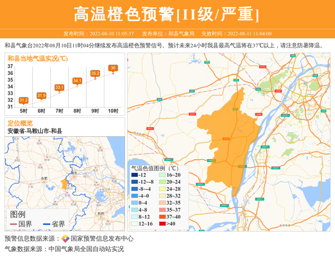
Task: Click the 安徽省-马鞍山市-和县 location text
Action: 35,131
